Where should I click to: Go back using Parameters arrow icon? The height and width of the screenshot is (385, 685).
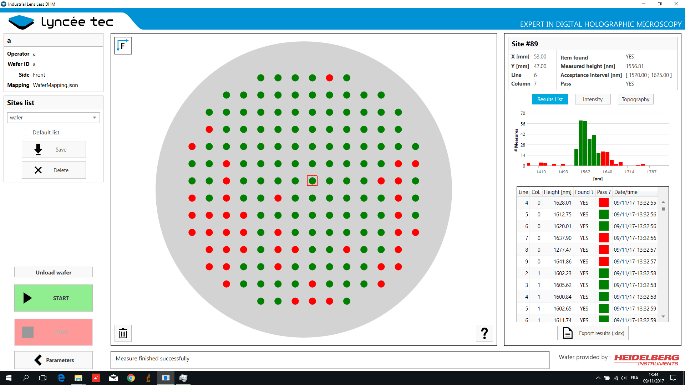click(x=38, y=360)
